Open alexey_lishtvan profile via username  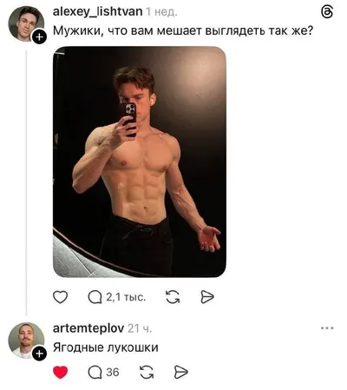97,12
